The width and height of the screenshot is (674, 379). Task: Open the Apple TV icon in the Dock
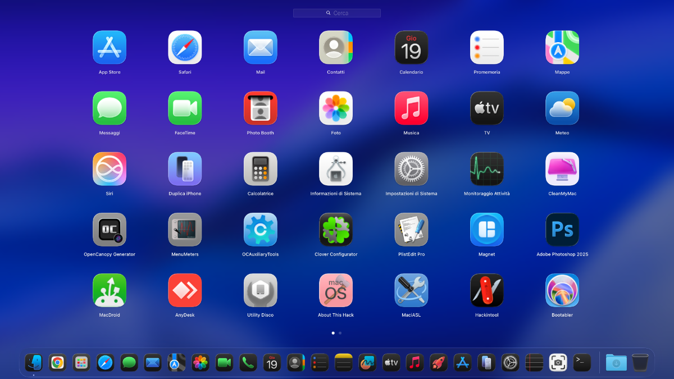coord(391,363)
